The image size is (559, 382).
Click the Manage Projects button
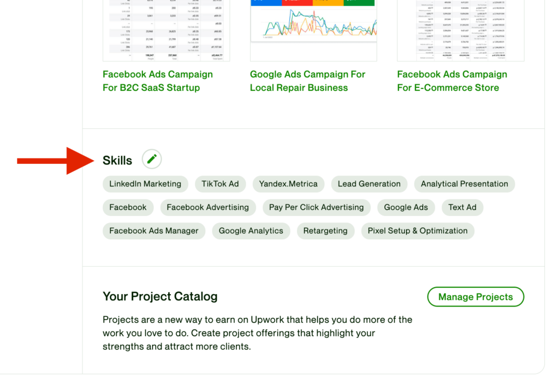(x=475, y=297)
